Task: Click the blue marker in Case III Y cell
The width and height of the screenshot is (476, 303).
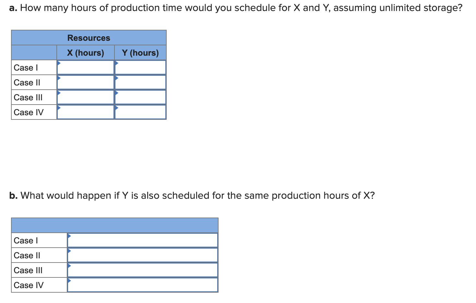Action: pyautogui.click(x=116, y=93)
